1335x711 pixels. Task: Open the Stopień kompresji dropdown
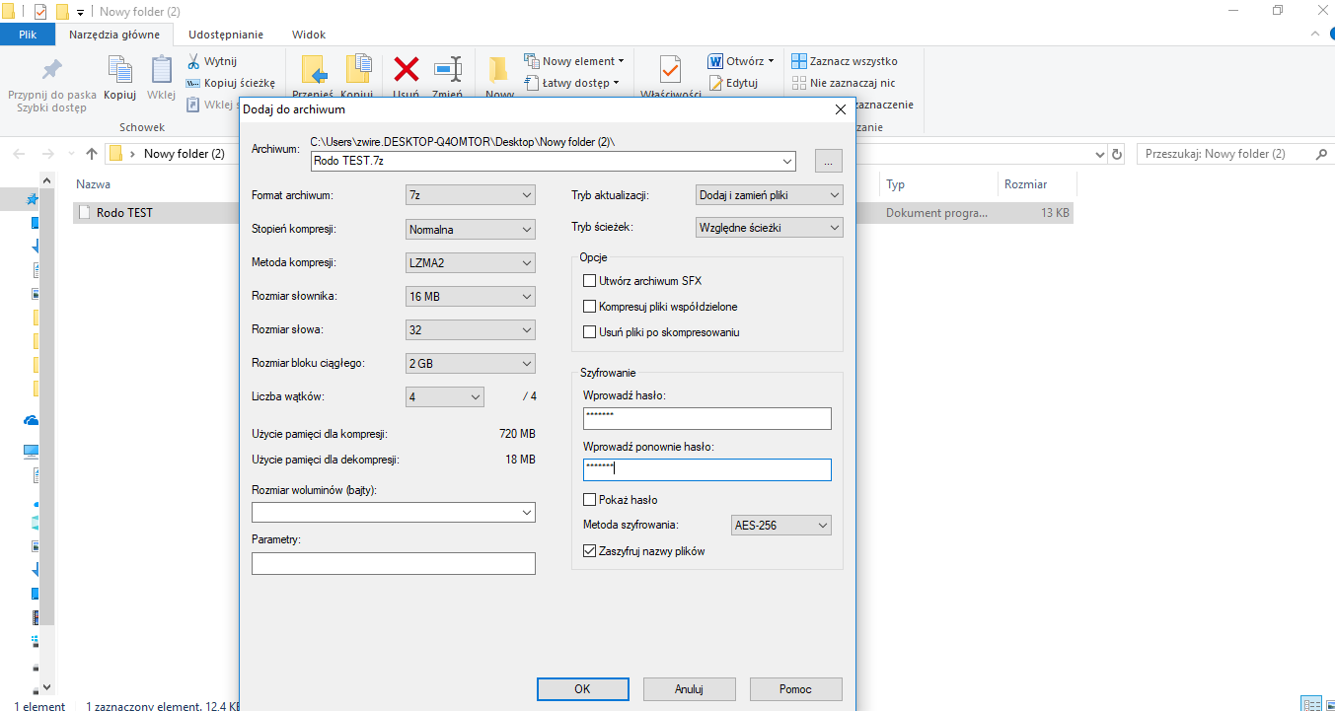(471, 229)
